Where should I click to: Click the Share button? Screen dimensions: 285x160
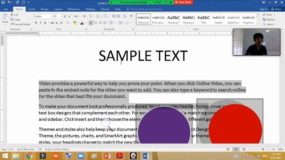[x=276, y=9]
